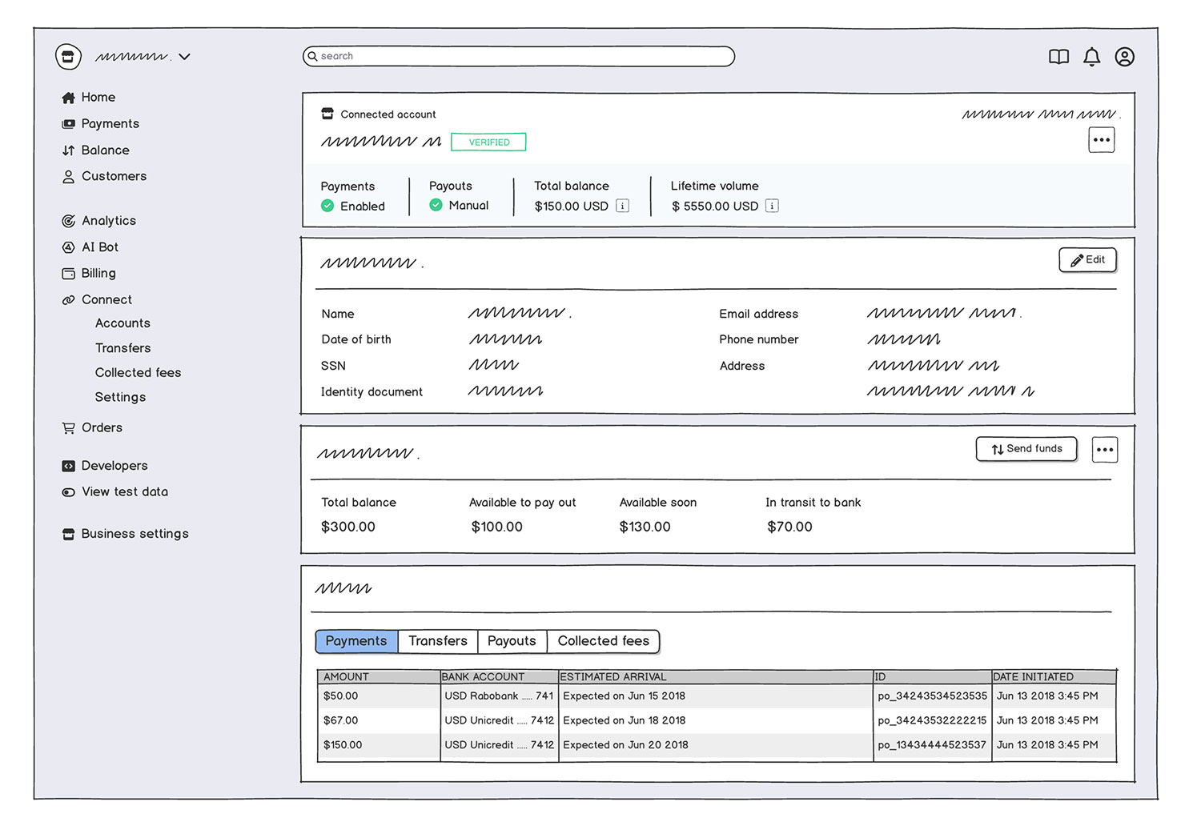The width and height of the screenshot is (1201, 834).
Task: Switch to the Payouts tab
Action: (x=512, y=641)
